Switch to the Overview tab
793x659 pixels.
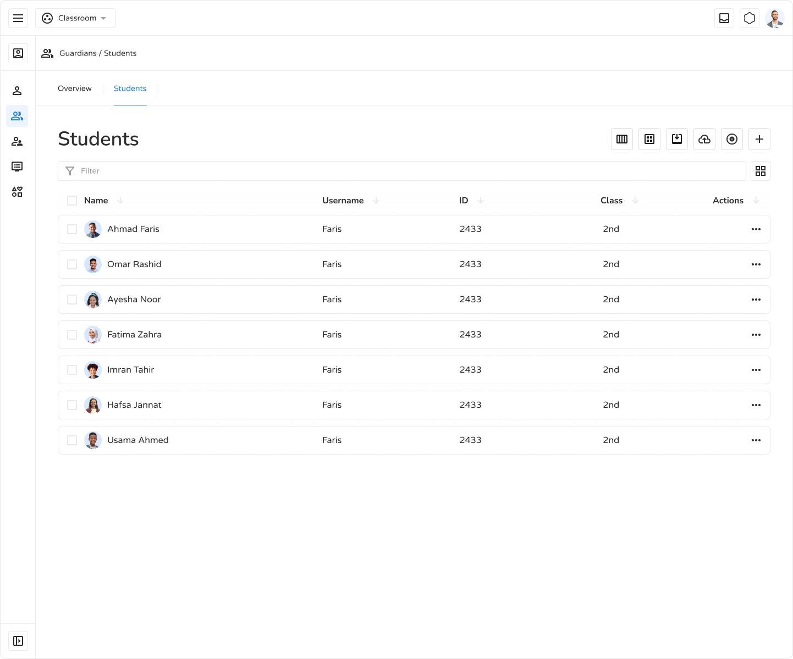[x=75, y=88]
